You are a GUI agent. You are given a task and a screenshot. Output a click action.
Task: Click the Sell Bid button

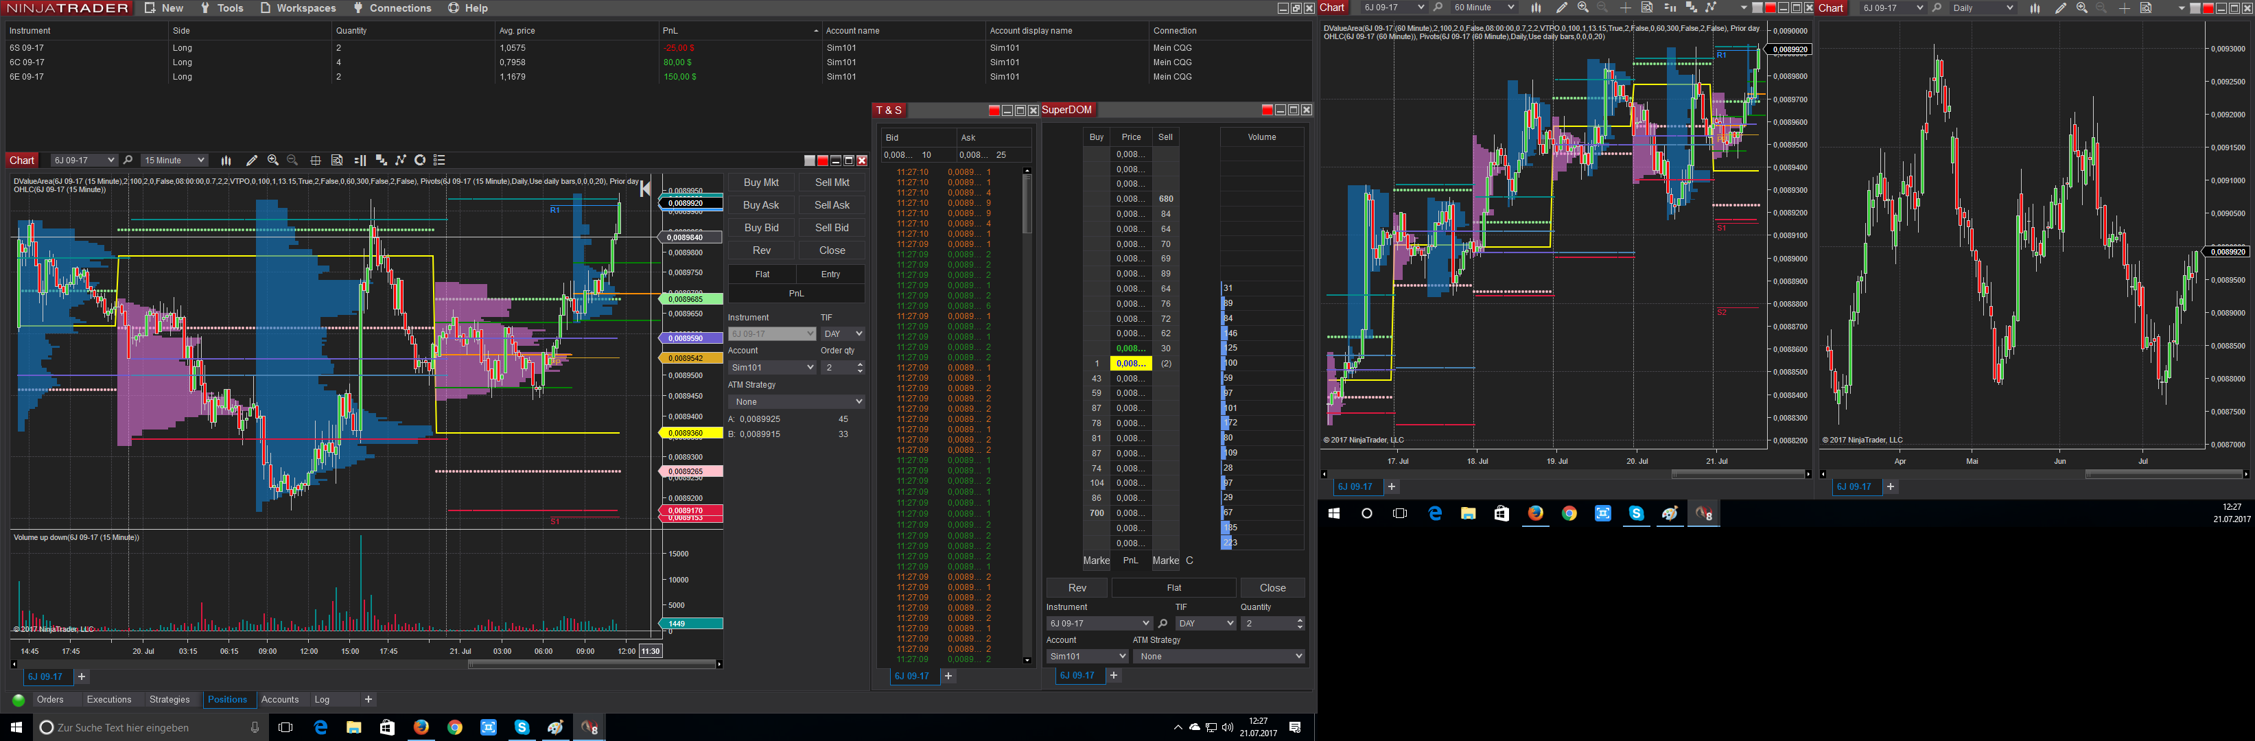pyautogui.click(x=832, y=228)
